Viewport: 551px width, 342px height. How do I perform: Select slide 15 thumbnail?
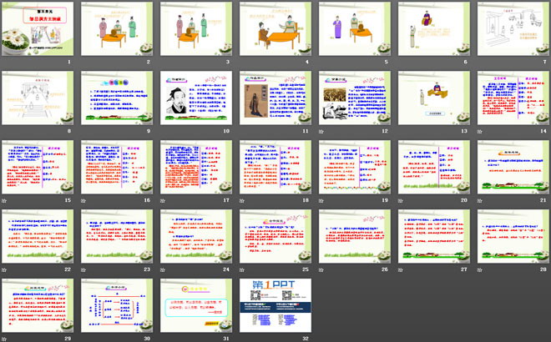coord(38,167)
